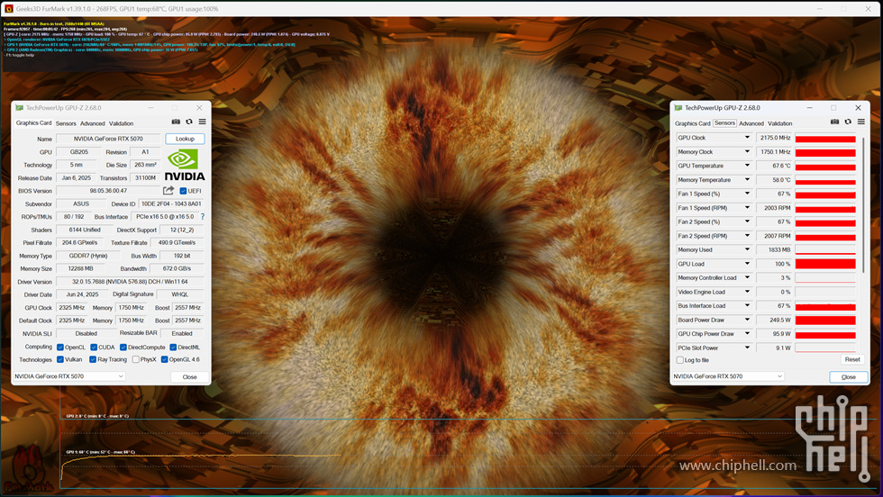
Task: Switch to the Advanced tab in the Graphics Card window
Action: tap(92, 123)
